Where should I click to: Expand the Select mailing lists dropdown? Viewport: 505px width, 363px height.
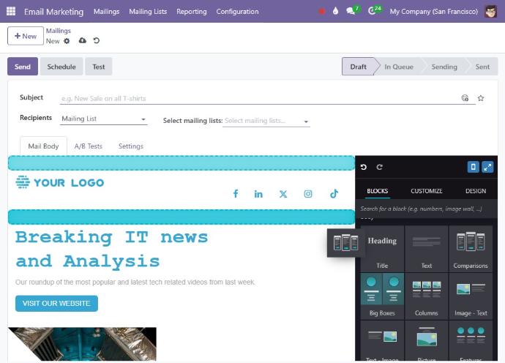tap(266, 121)
